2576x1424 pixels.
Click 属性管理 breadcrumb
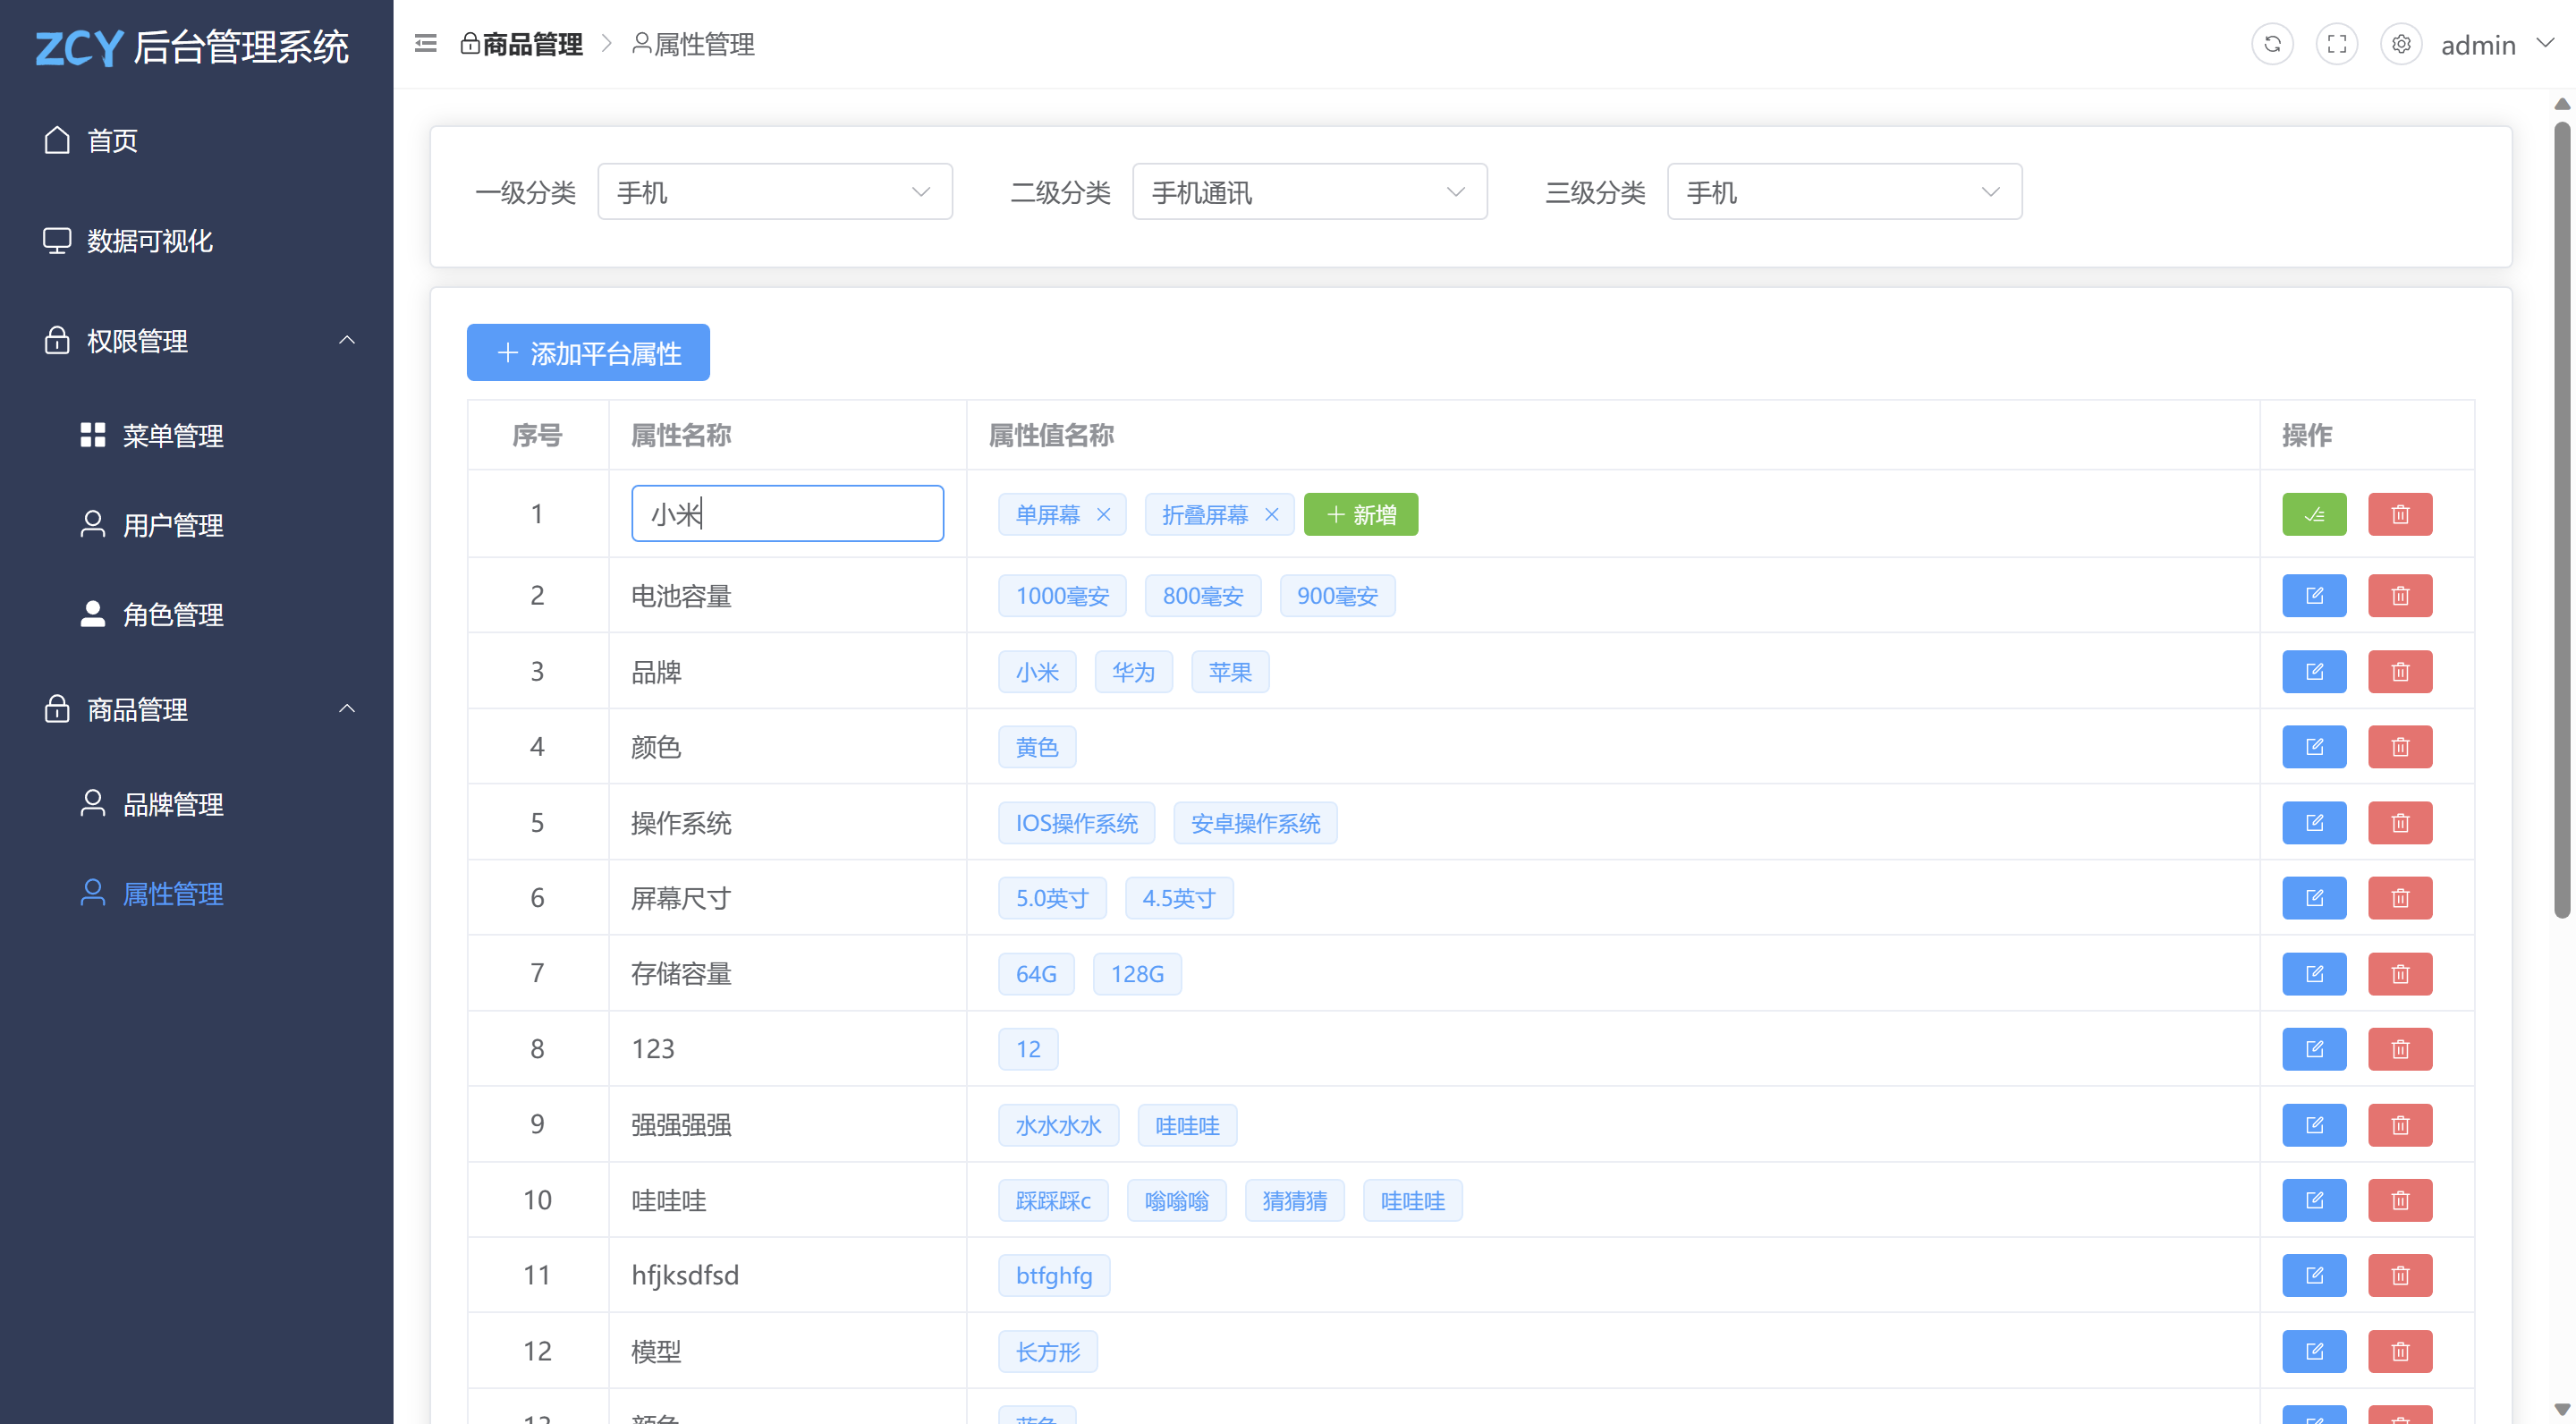tap(693, 44)
